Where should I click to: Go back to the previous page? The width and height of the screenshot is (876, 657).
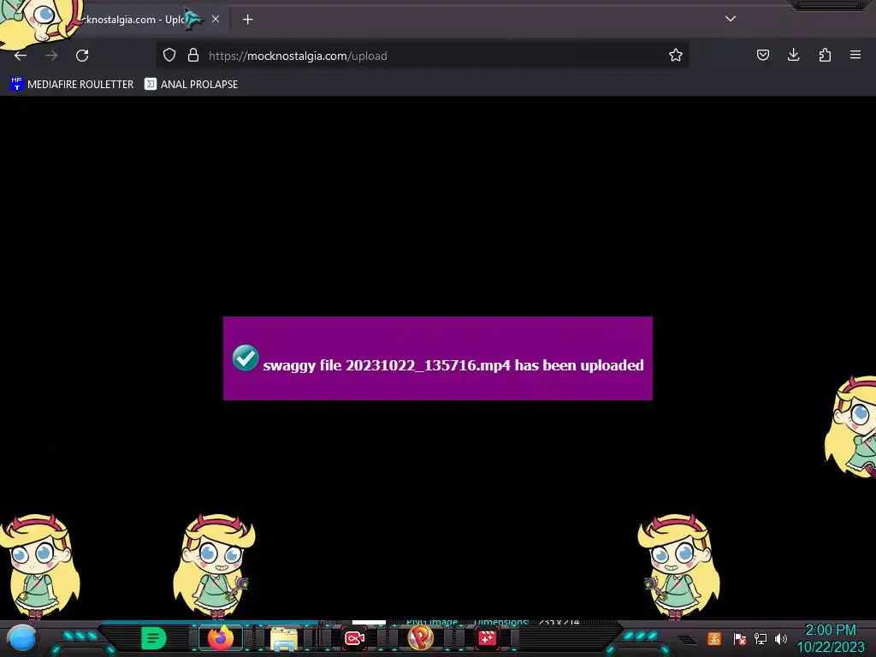pyautogui.click(x=21, y=56)
